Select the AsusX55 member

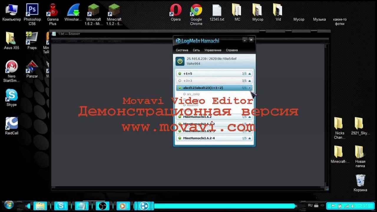pos(193,105)
